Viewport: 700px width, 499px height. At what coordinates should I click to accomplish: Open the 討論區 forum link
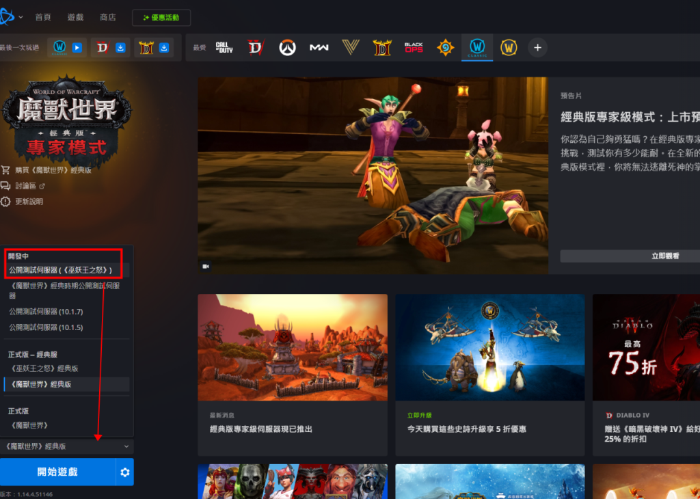[26, 186]
